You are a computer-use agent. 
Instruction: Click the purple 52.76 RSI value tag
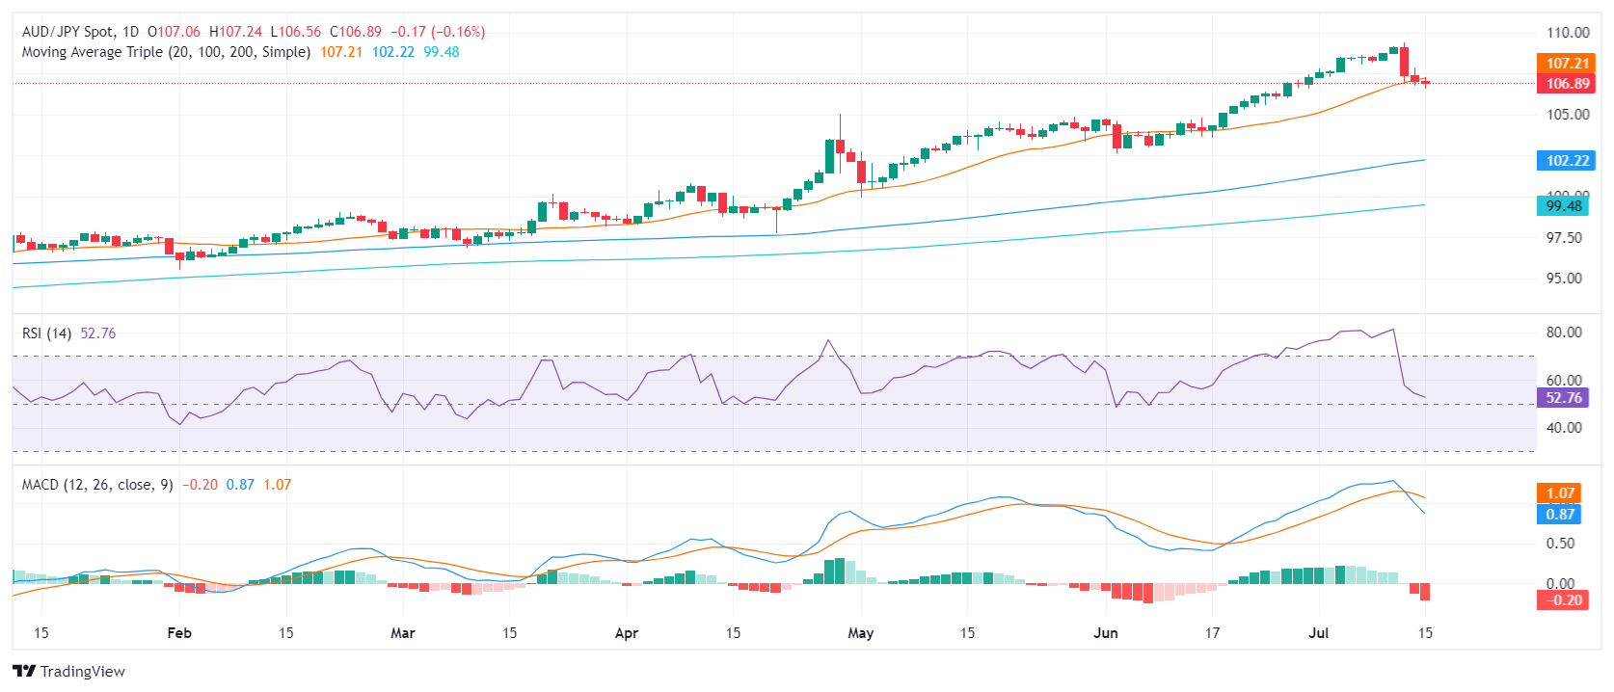click(x=1563, y=398)
